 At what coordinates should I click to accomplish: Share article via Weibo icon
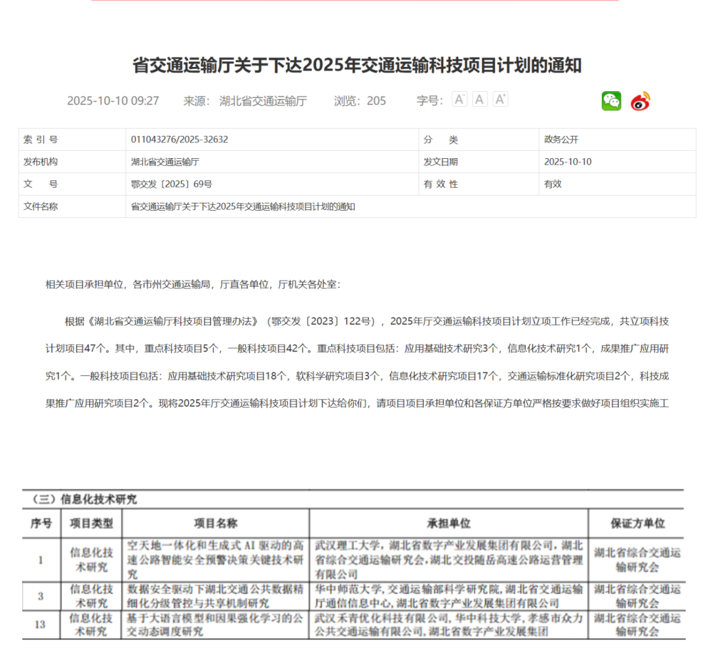pos(640,101)
